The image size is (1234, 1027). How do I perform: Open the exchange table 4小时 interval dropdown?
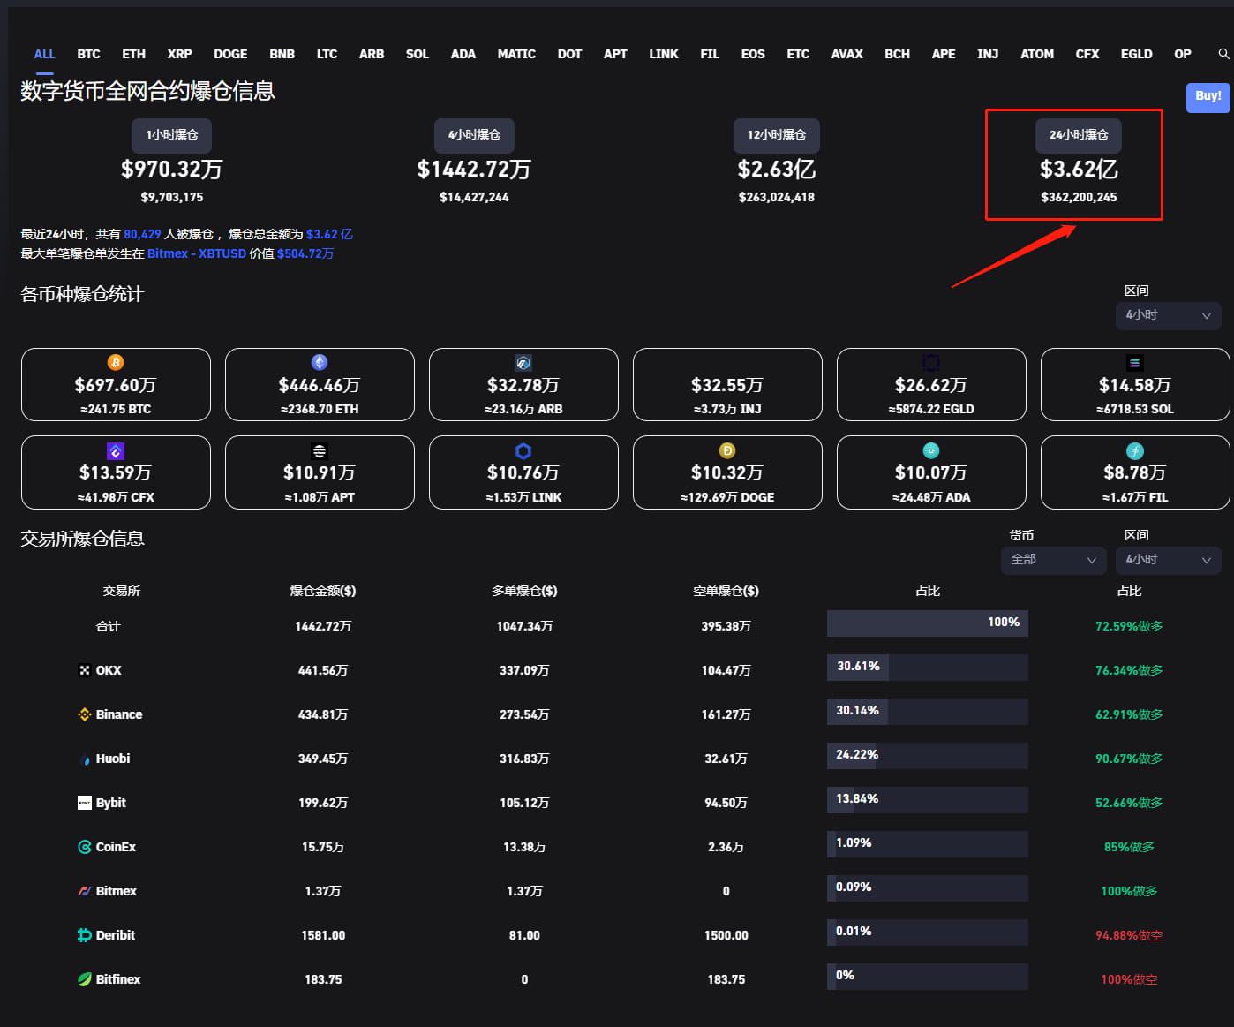(x=1169, y=560)
